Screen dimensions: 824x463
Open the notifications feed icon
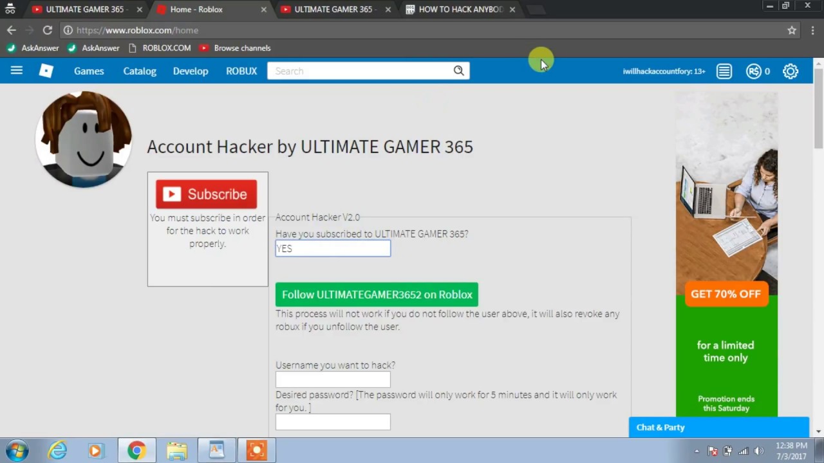click(724, 71)
